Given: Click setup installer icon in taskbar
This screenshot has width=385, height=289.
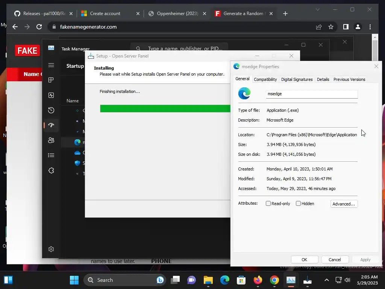Looking at the screenshot, I should tap(308, 280).
